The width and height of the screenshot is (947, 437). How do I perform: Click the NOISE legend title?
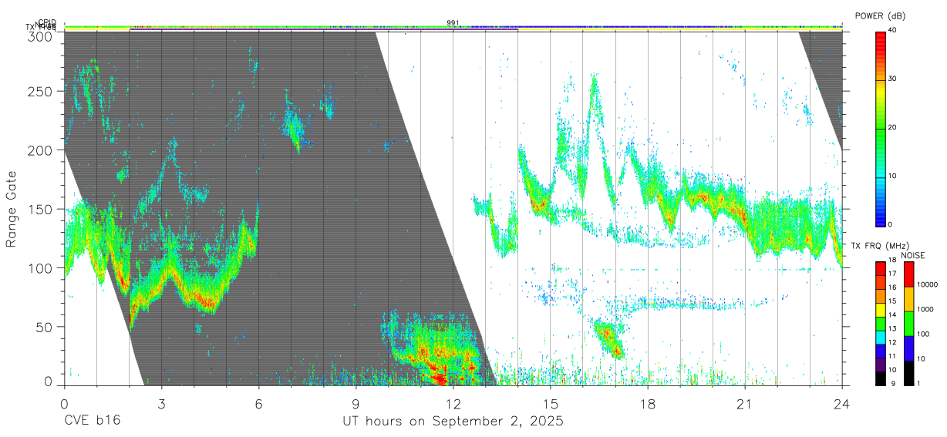pos(913,255)
